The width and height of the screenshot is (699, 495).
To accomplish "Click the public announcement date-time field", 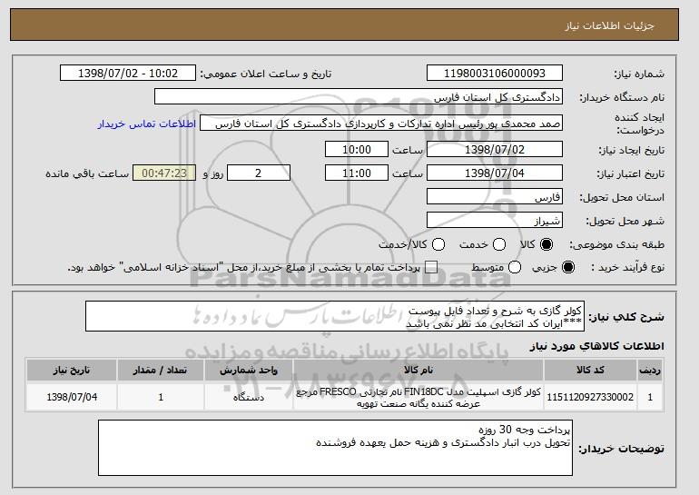I will coord(128,74).
